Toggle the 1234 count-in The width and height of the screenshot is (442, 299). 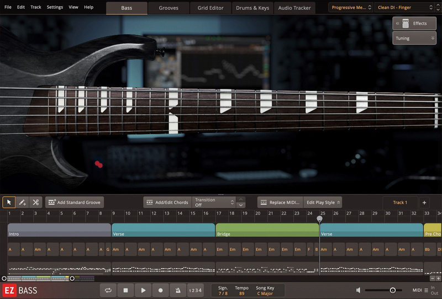(196, 290)
